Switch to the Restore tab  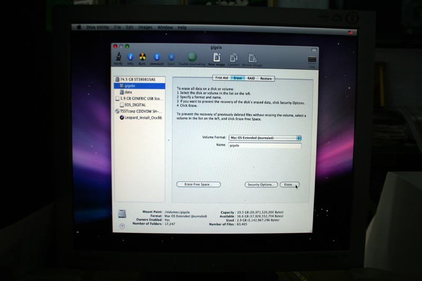point(266,79)
